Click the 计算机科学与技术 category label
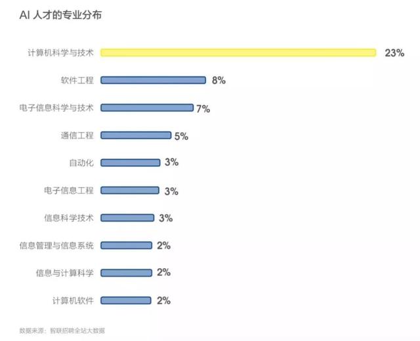 click(61, 53)
